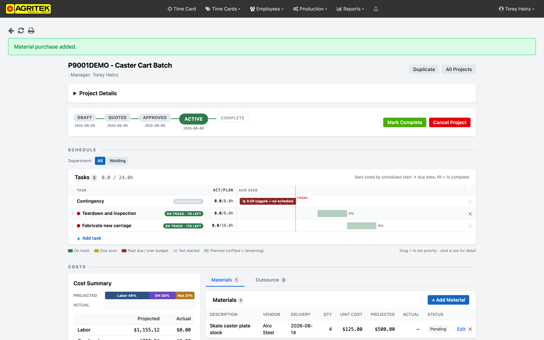Click the ON TRACK 11D LEFT badge
Screen dimensions: 544x340
(183, 226)
